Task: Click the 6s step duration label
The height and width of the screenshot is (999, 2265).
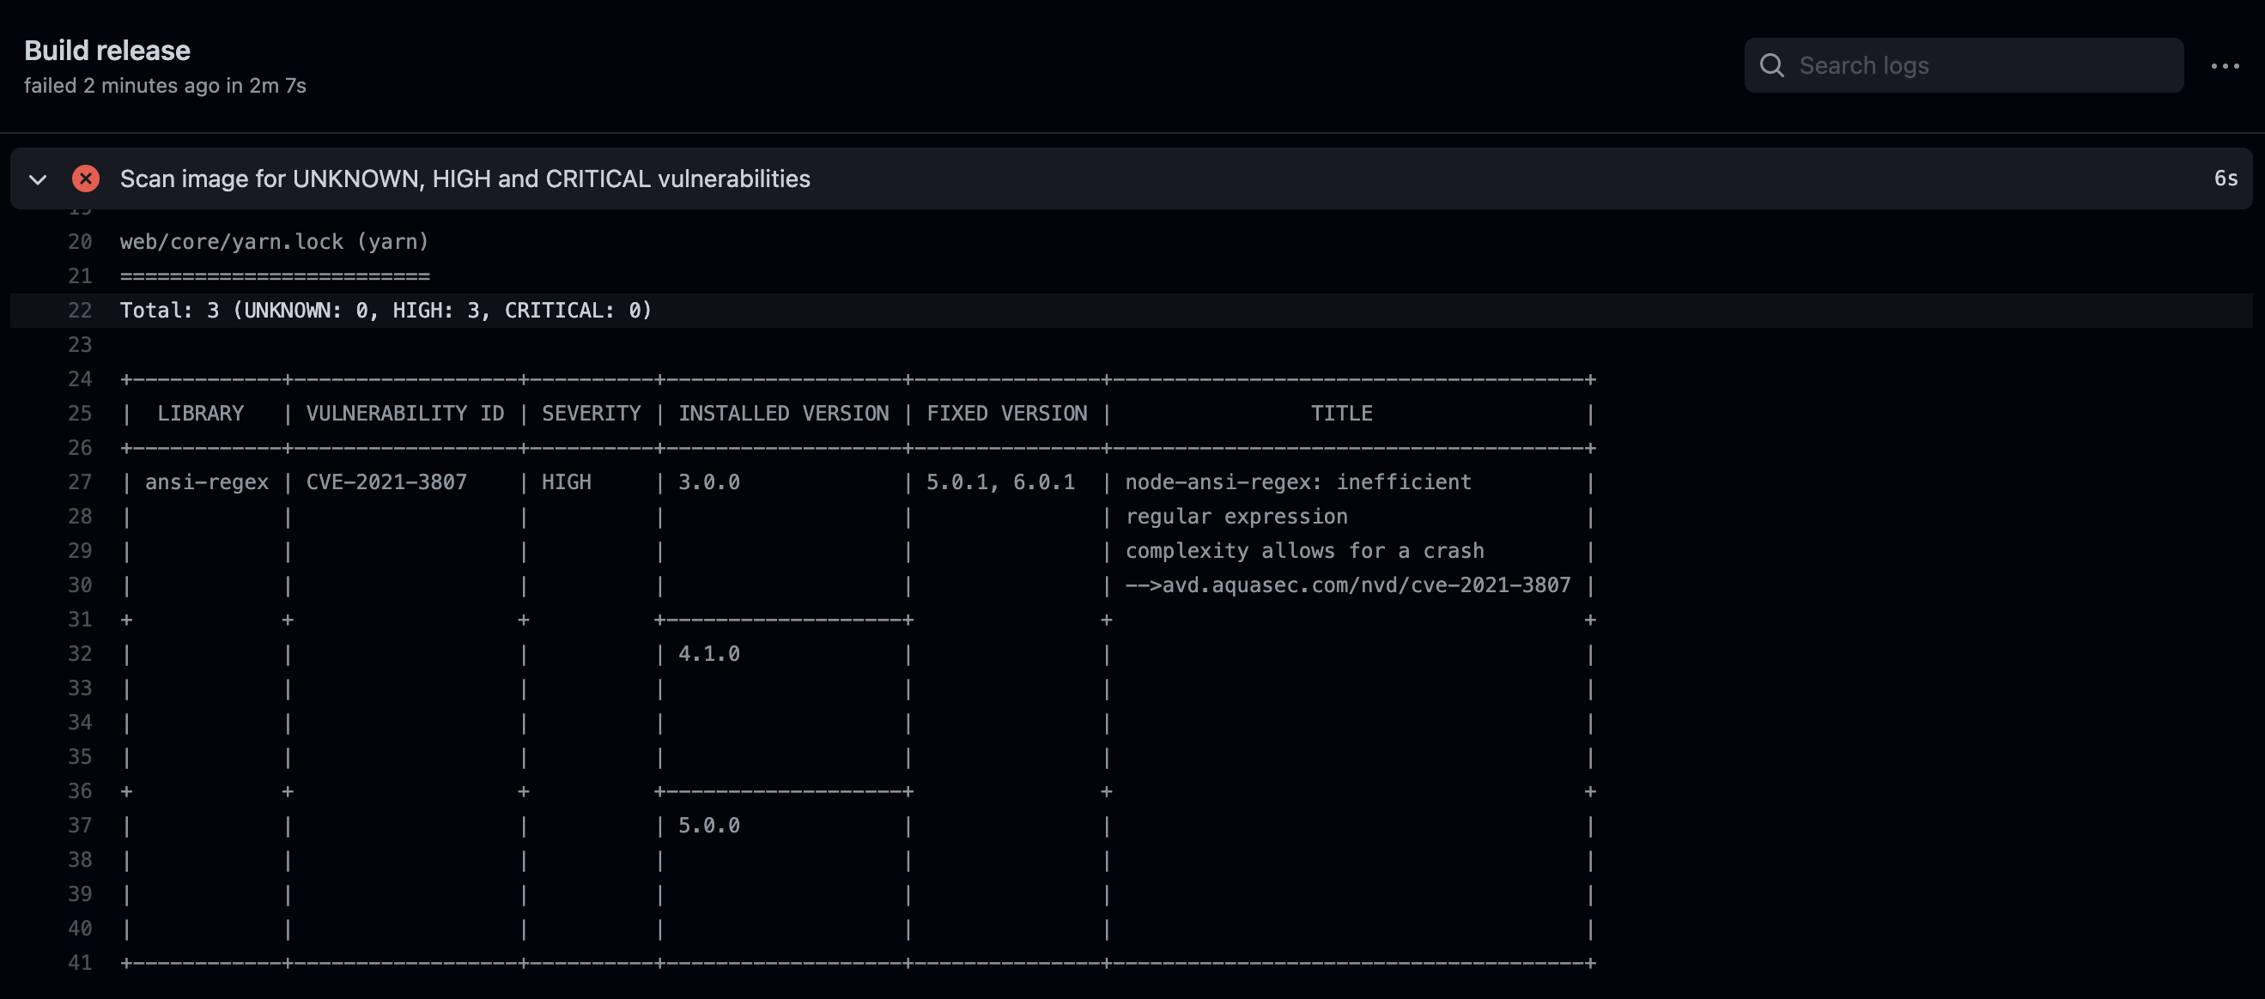Action: tap(2225, 179)
